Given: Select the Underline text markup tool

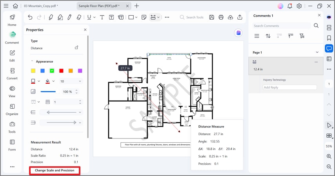Looking at the screenshot, I should (89, 17).
